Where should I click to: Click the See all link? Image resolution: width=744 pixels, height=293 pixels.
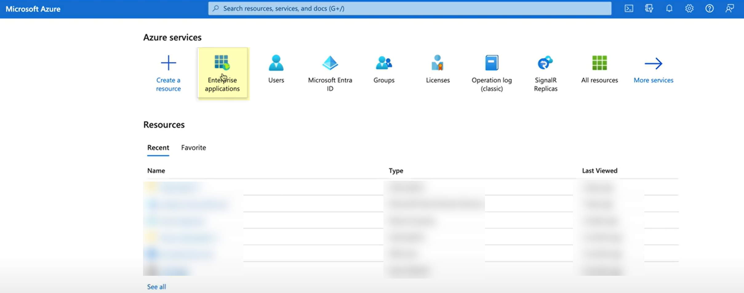(x=156, y=287)
